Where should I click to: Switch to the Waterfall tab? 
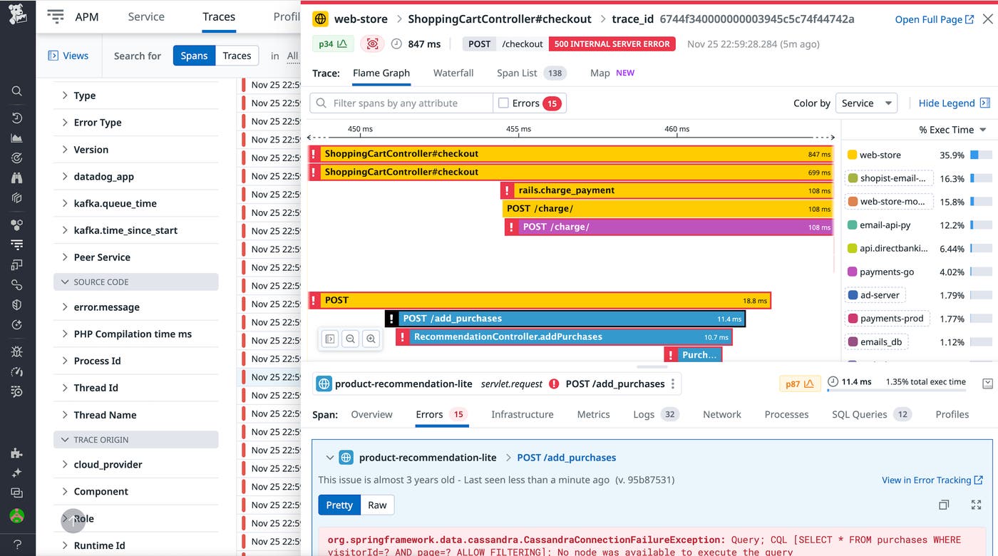pos(453,73)
